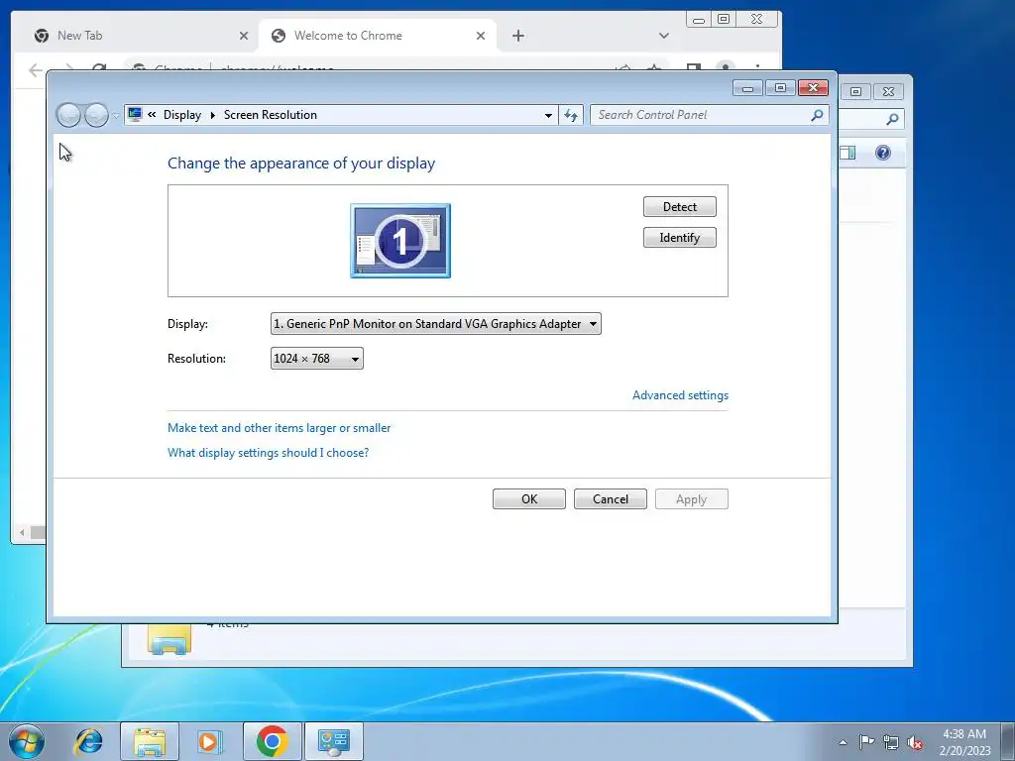Viewport: 1015px width, 761px height.
Task: Click folder icon in Explorer details pane
Action: coord(169,639)
